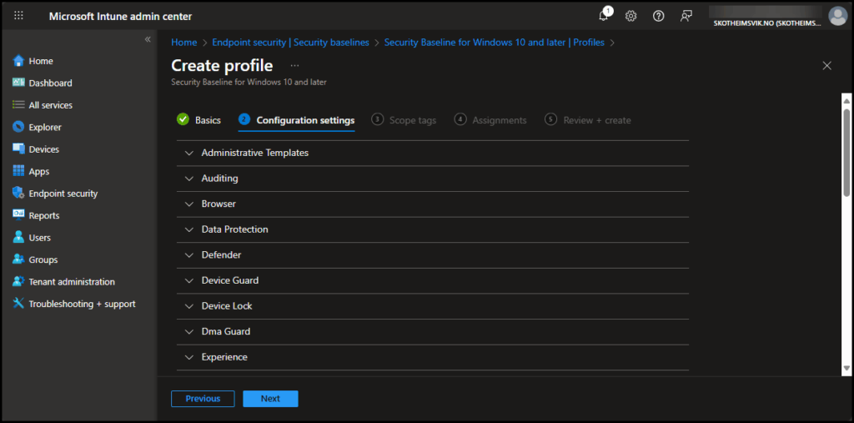Click the Groups icon in the sidebar
Screen dimensions: 854x423
[x=18, y=259]
